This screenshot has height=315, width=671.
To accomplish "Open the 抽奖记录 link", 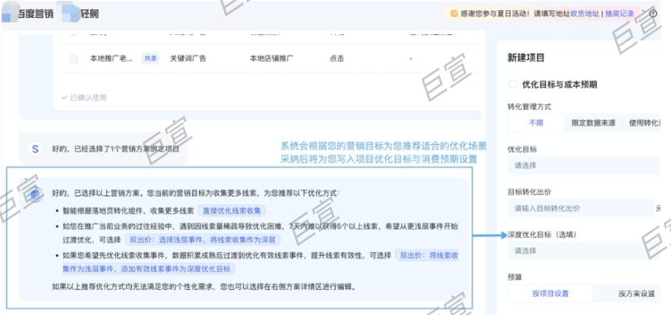I will [x=619, y=14].
